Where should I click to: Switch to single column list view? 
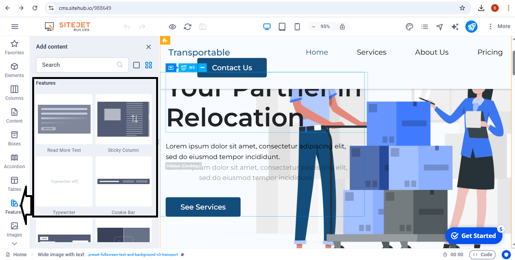point(136,65)
